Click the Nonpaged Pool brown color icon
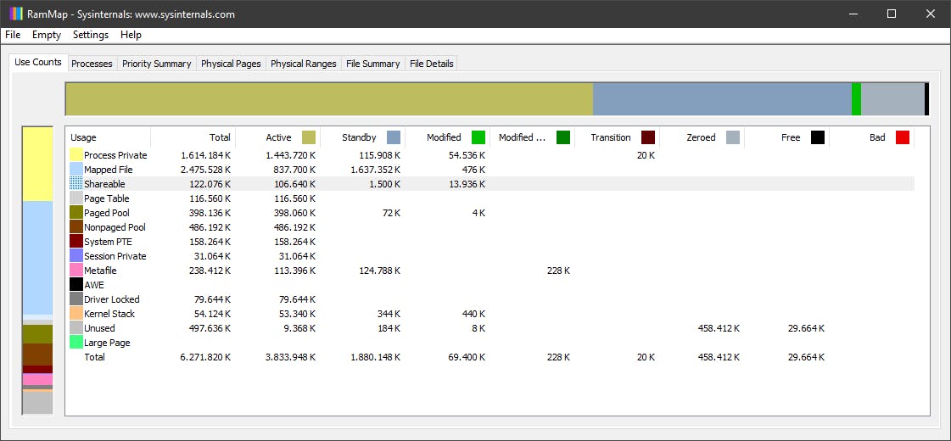The image size is (951, 441). (76, 227)
